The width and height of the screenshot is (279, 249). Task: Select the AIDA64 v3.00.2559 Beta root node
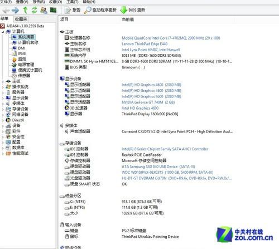pyautogui.click(x=22, y=26)
